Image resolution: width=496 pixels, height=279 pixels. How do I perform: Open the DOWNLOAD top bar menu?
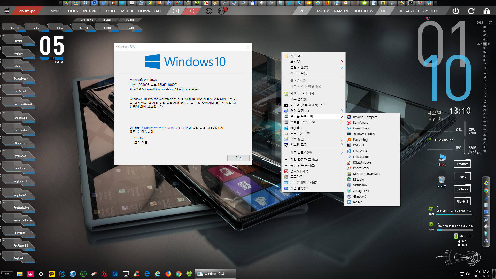coord(149,11)
